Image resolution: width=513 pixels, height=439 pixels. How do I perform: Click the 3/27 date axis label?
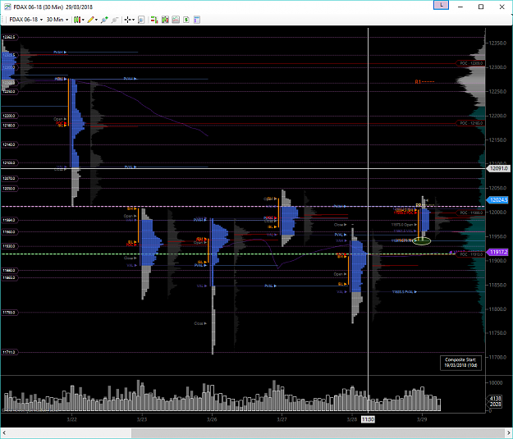pos(282,419)
